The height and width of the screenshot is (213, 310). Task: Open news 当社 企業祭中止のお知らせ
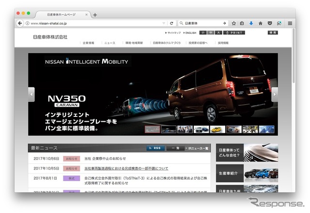tap(105, 158)
